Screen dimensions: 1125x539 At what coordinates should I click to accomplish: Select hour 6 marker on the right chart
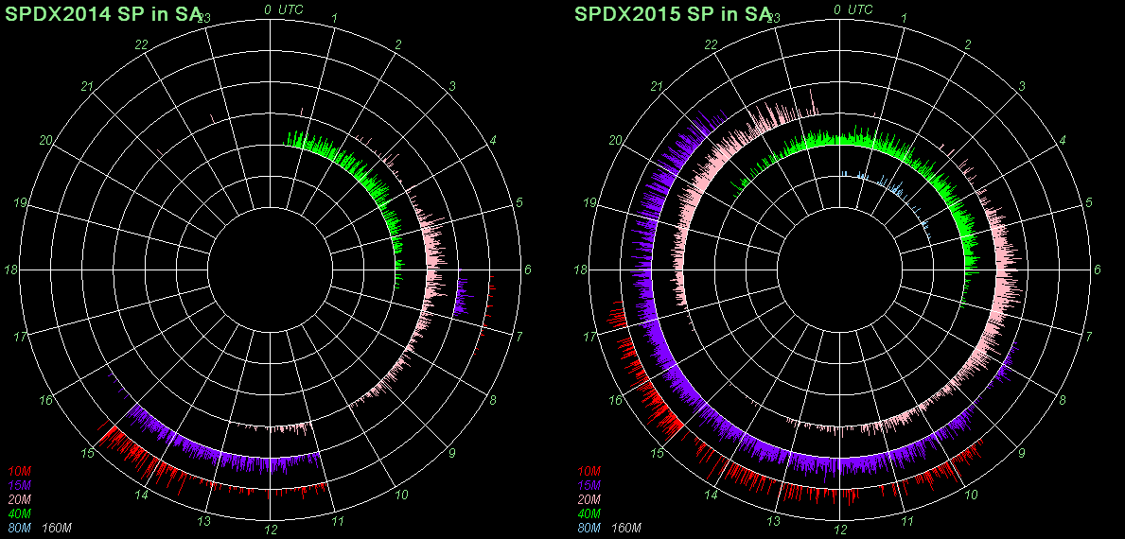[1098, 270]
